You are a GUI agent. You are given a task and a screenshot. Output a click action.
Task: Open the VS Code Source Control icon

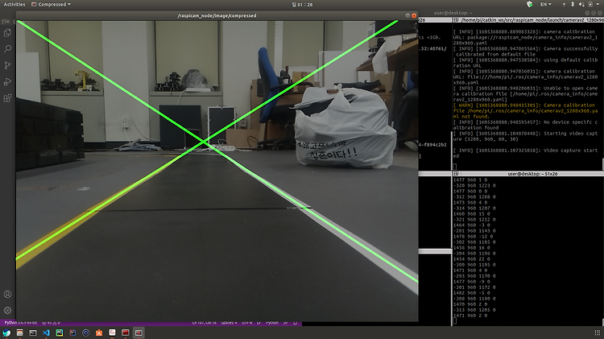[x=7, y=65]
